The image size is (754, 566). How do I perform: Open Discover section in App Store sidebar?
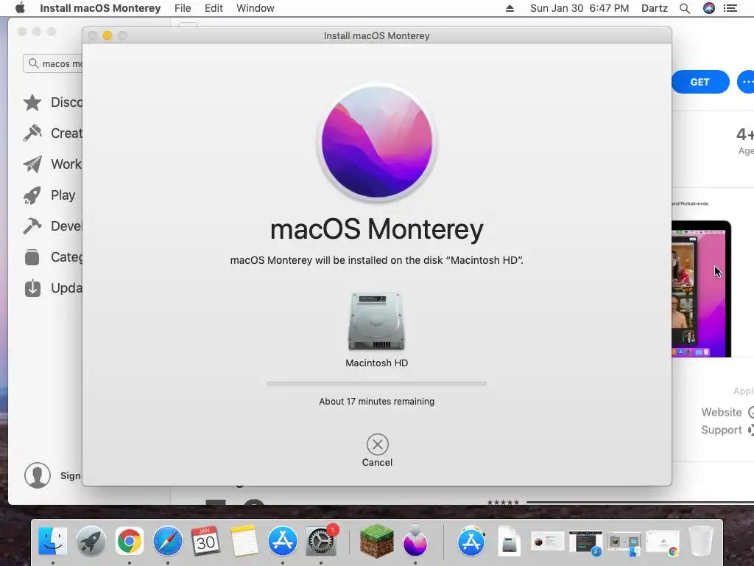pyautogui.click(x=53, y=102)
